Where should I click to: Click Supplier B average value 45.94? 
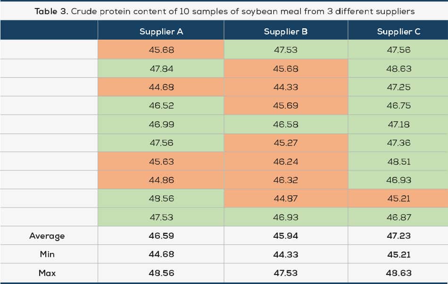pos(286,235)
